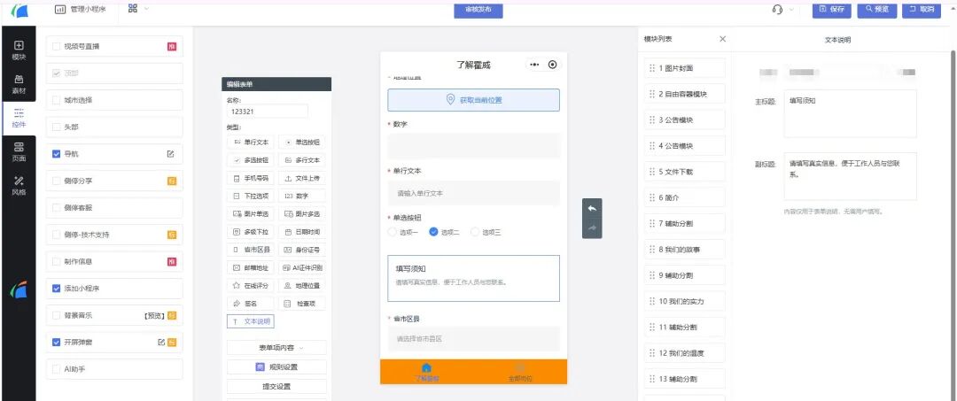Open the 风格 section in left sidebar

(19, 185)
